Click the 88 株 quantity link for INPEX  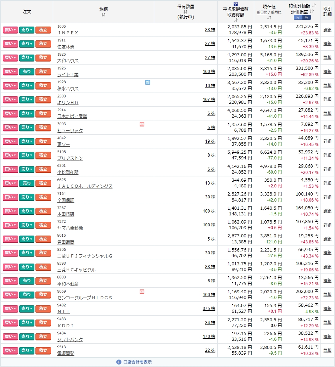[x=210, y=30]
